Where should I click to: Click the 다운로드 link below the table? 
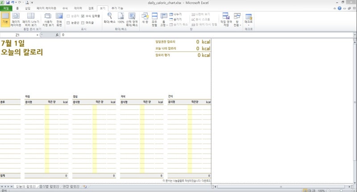point(206,180)
